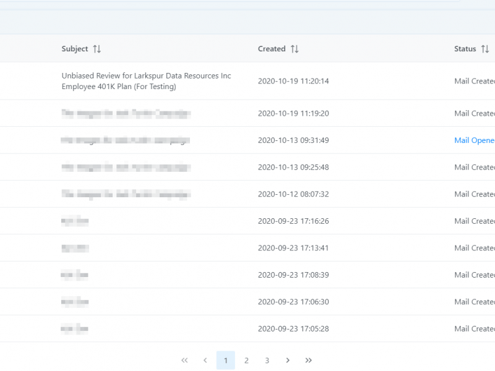Sort table by Subject column icon

pos(97,49)
